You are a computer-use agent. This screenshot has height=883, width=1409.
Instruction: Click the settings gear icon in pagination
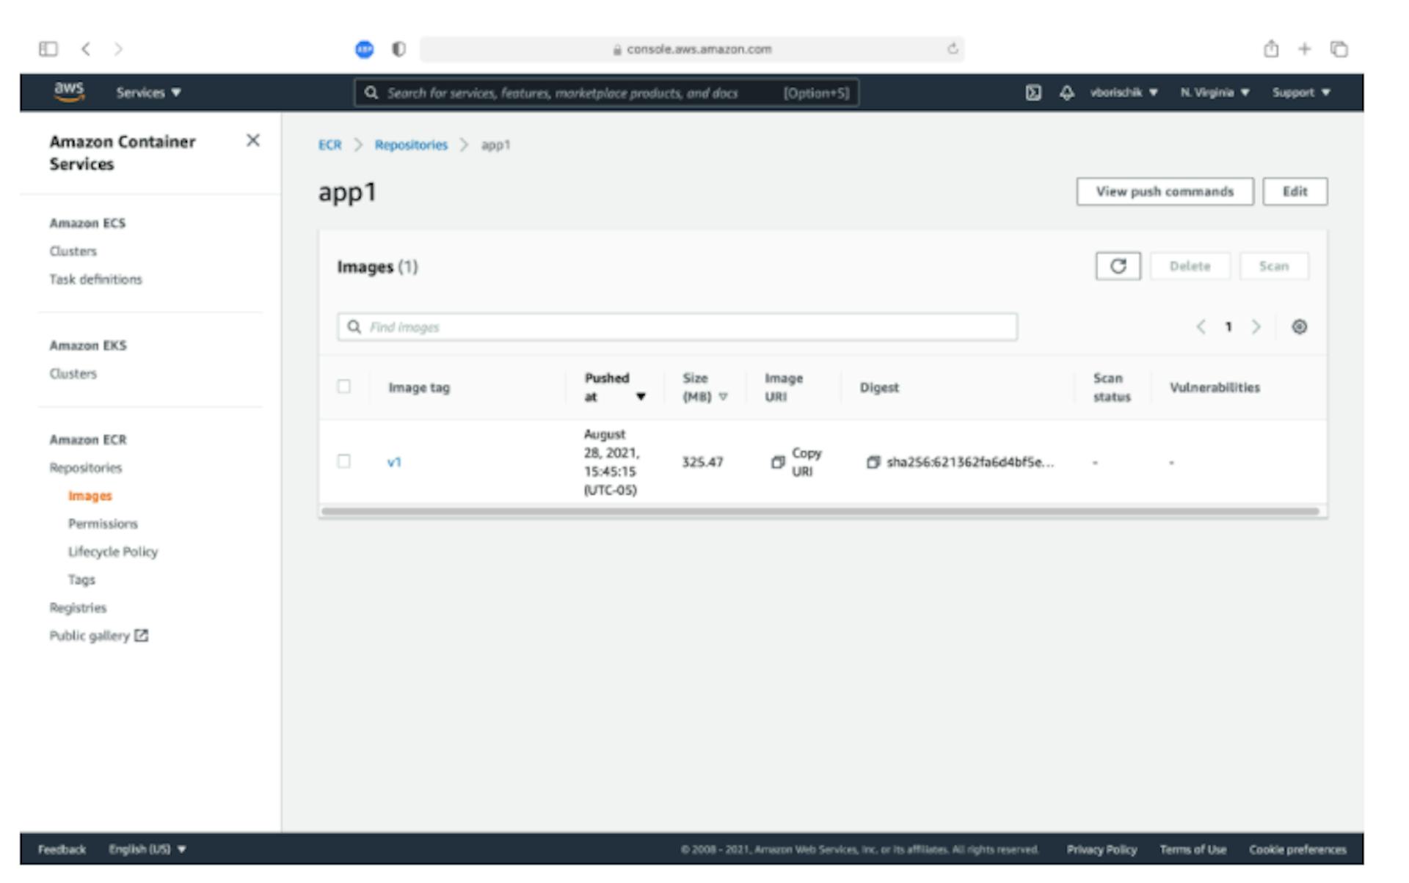click(x=1300, y=326)
